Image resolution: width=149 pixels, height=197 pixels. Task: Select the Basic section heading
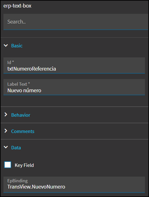pos(17,45)
